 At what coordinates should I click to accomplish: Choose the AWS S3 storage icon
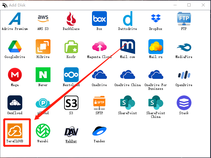(43, 19)
